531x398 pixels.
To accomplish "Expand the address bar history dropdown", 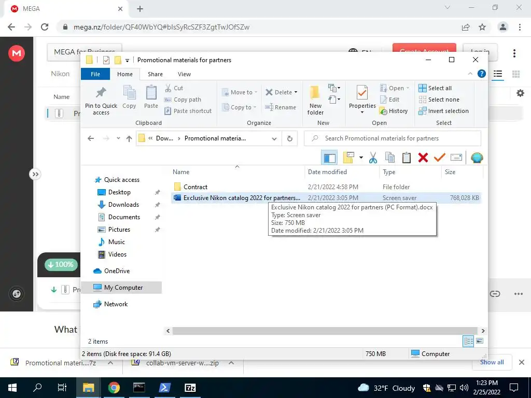I will pyautogui.click(x=274, y=138).
